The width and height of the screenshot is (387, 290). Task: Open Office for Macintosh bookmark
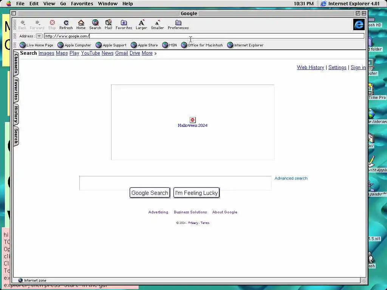coord(202,45)
